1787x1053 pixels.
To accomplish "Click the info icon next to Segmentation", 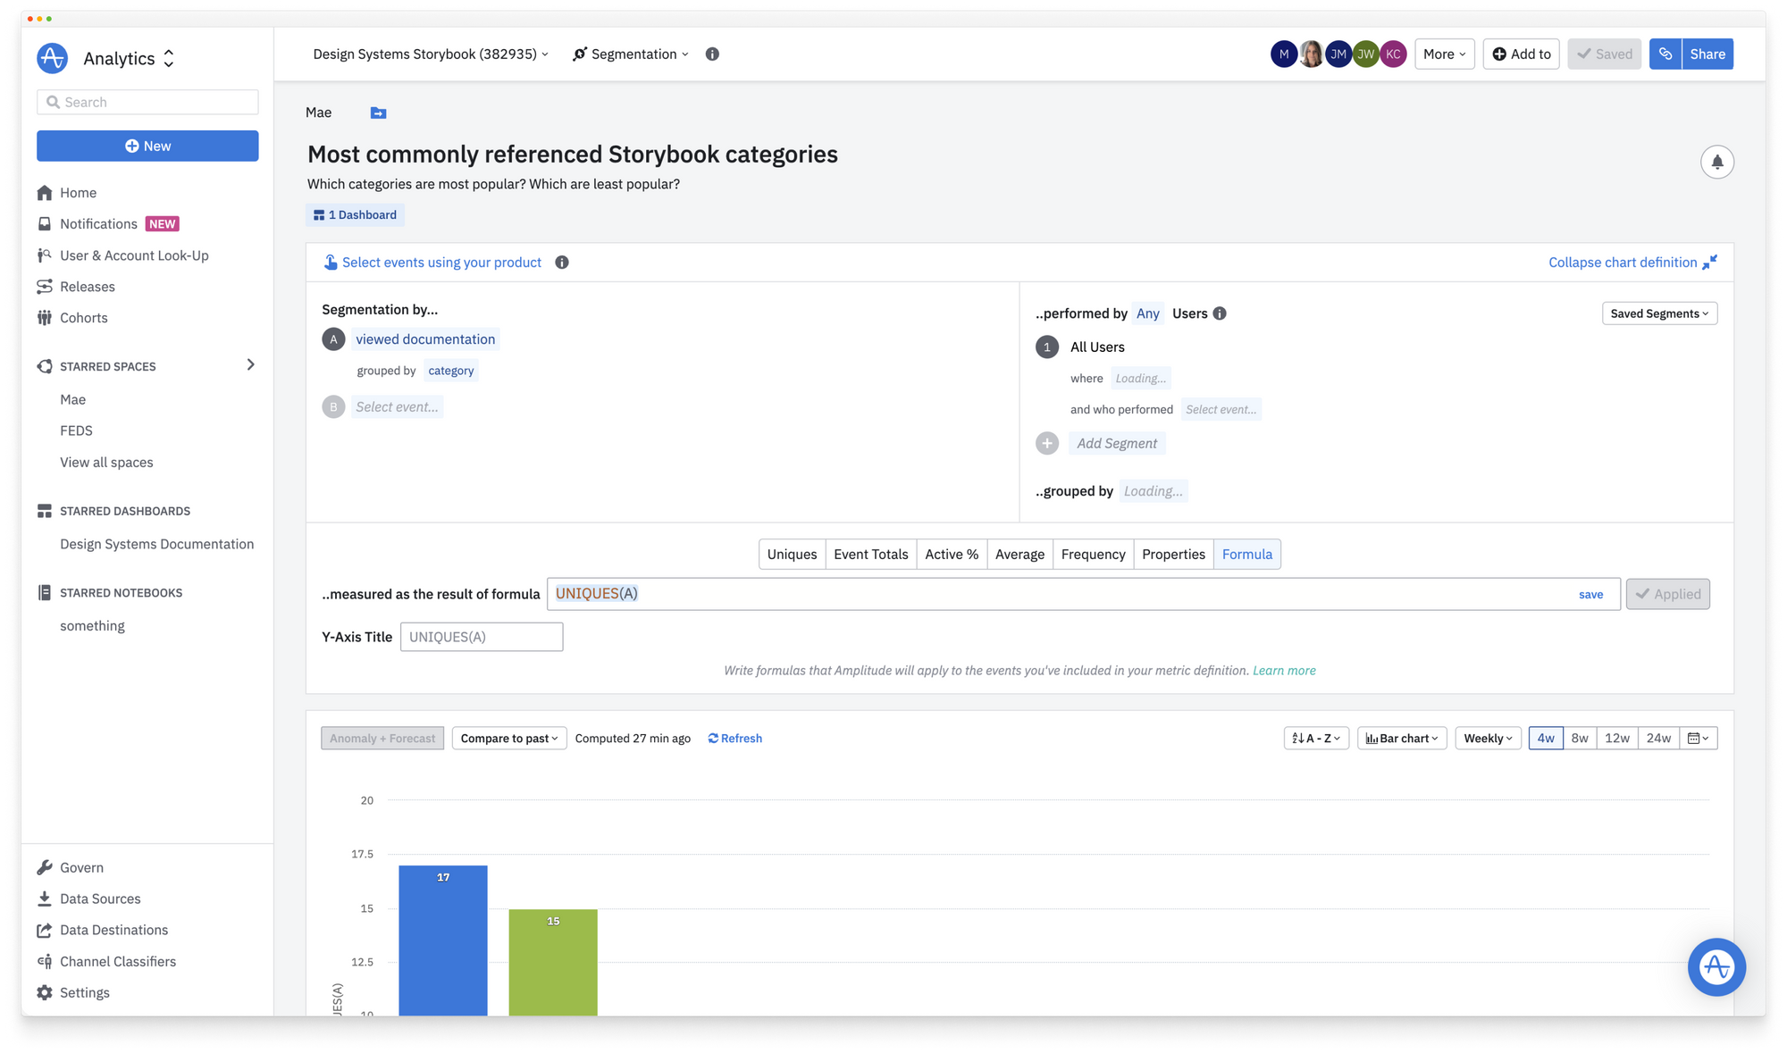I will 712,54.
